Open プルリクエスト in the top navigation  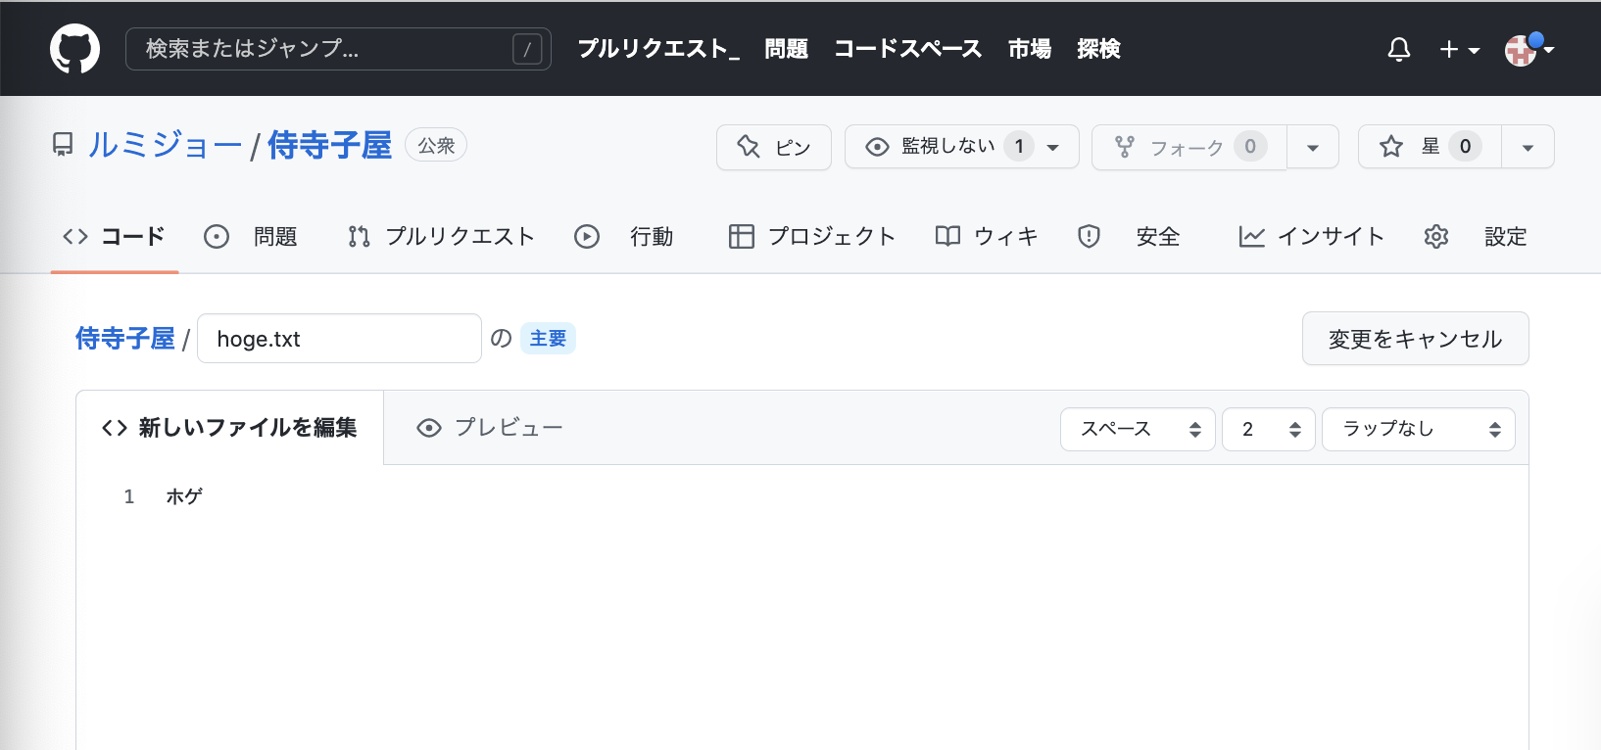pyautogui.click(x=658, y=49)
